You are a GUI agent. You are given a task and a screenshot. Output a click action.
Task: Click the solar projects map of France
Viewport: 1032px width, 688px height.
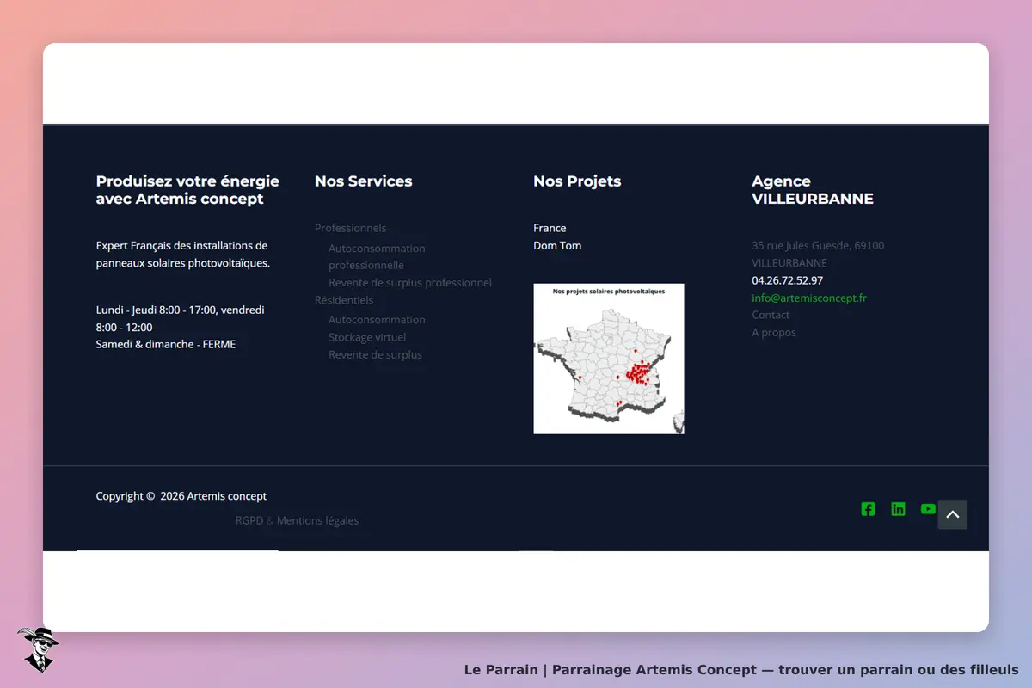[x=609, y=359]
